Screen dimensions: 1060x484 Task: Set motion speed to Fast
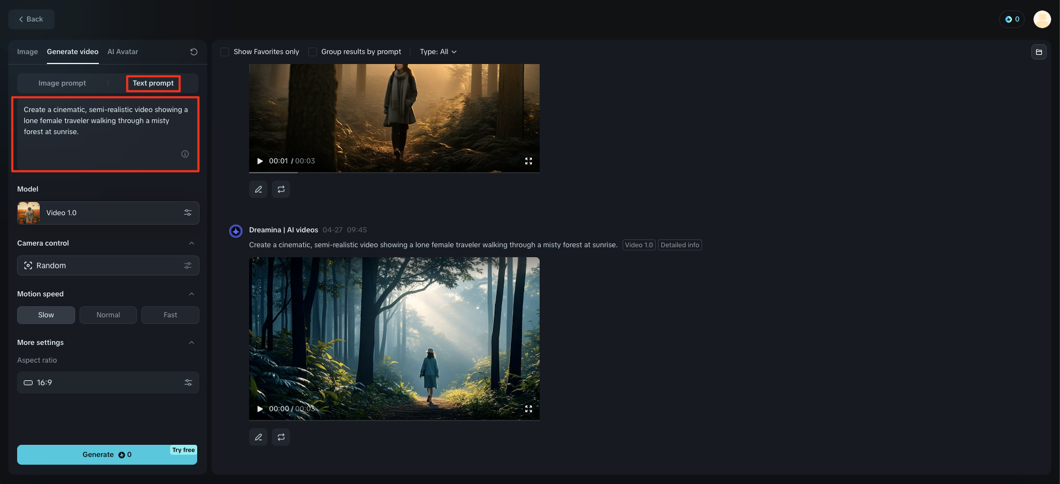pos(170,315)
